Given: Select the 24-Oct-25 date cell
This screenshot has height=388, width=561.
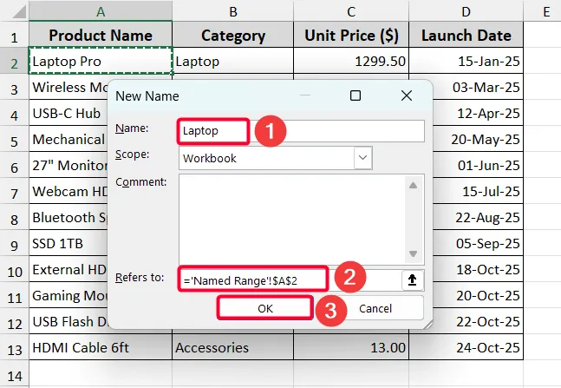Looking at the screenshot, I should coord(466,347).
